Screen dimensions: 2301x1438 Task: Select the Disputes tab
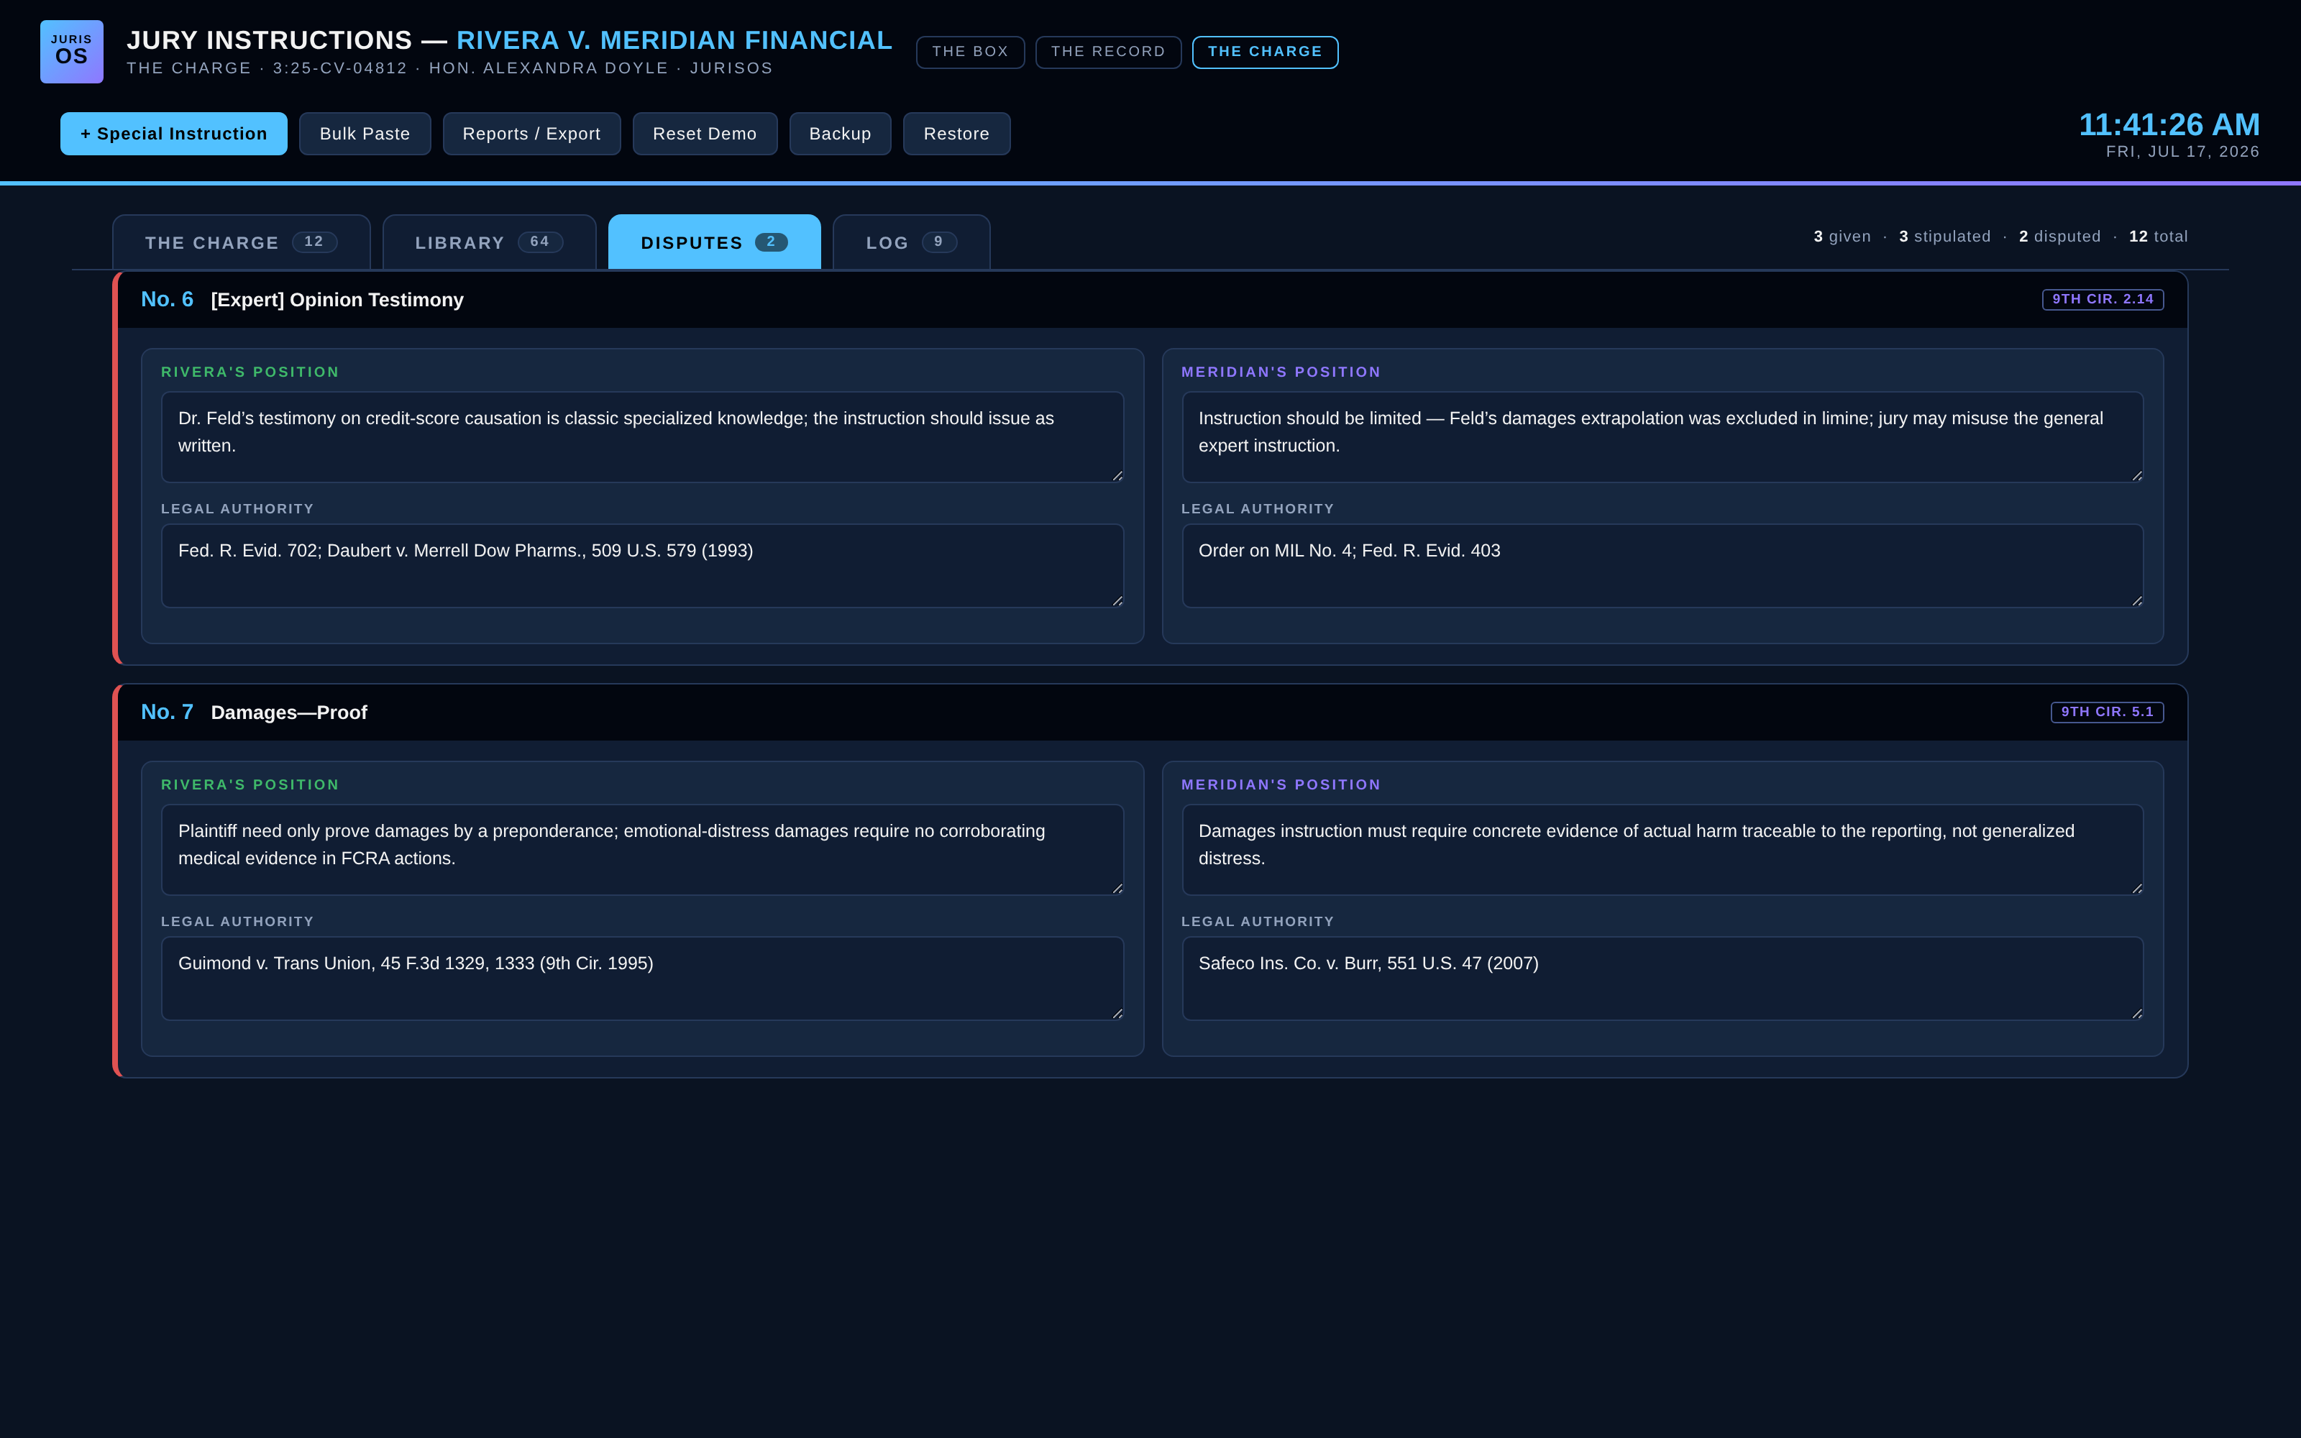point(714,242)
